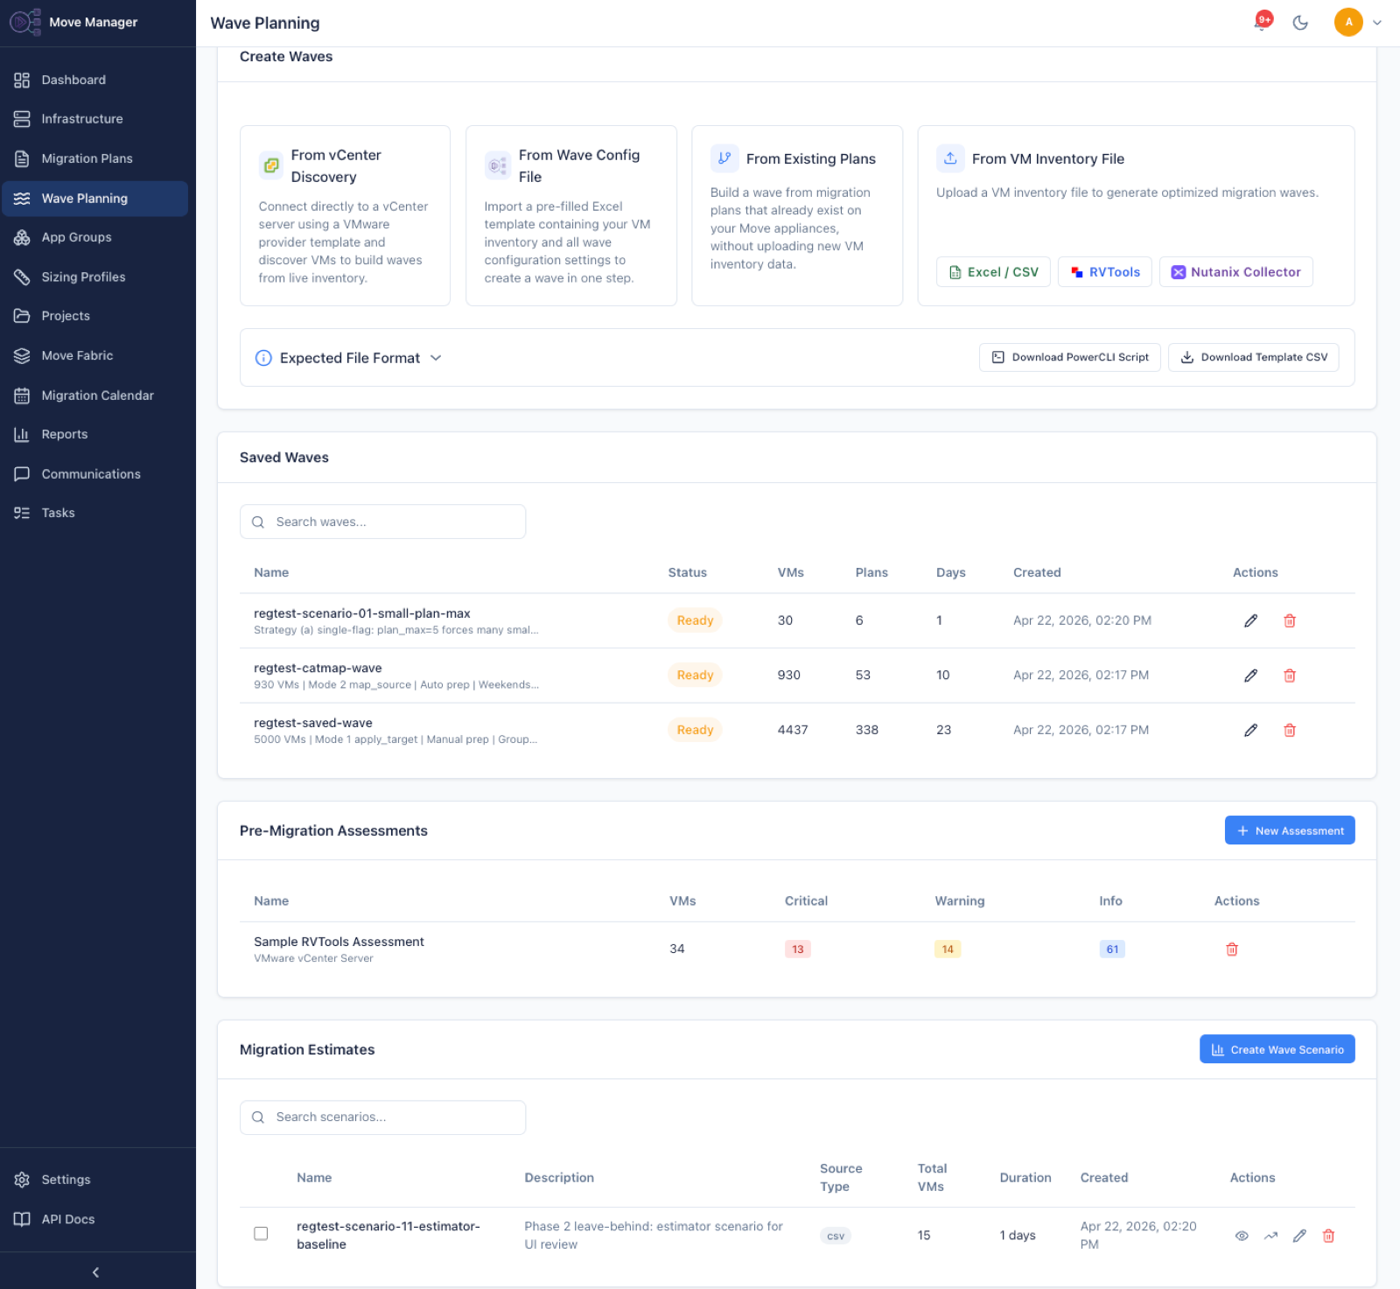Download the PowerCLI Script
The height and width of the screenshot is (1289, 1400).
[1069, 357]
